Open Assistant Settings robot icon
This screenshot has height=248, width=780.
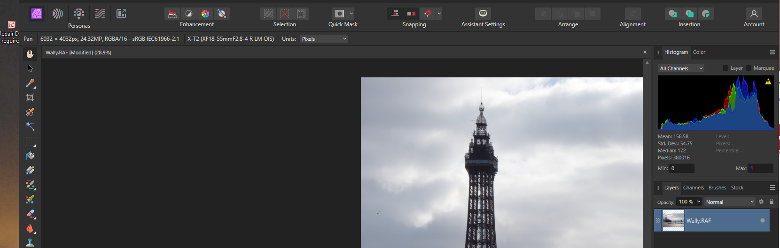pyautogui.click(x=483, y=14)
